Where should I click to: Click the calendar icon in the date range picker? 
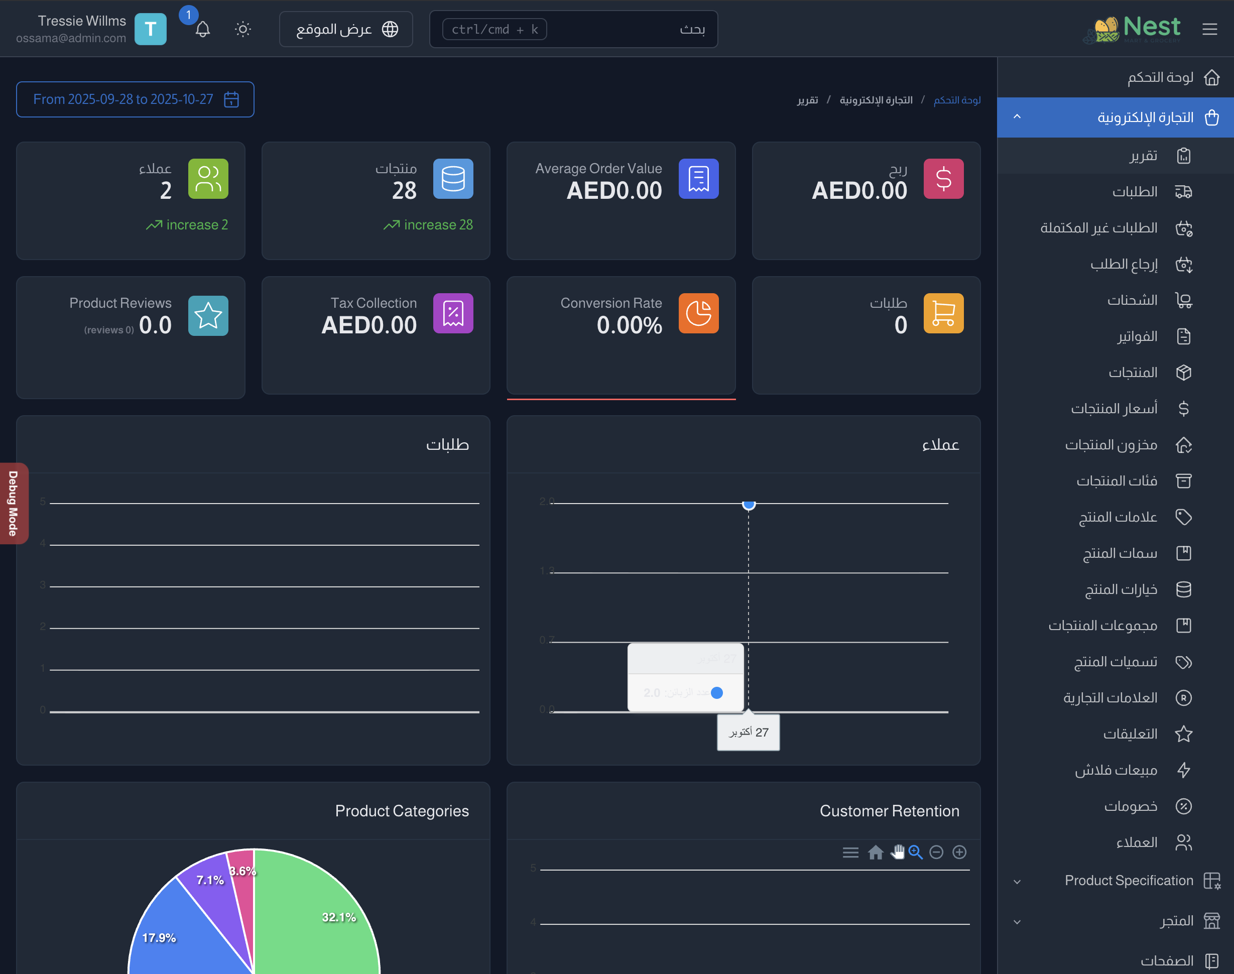pyautogui.click(x=231, y=99)
